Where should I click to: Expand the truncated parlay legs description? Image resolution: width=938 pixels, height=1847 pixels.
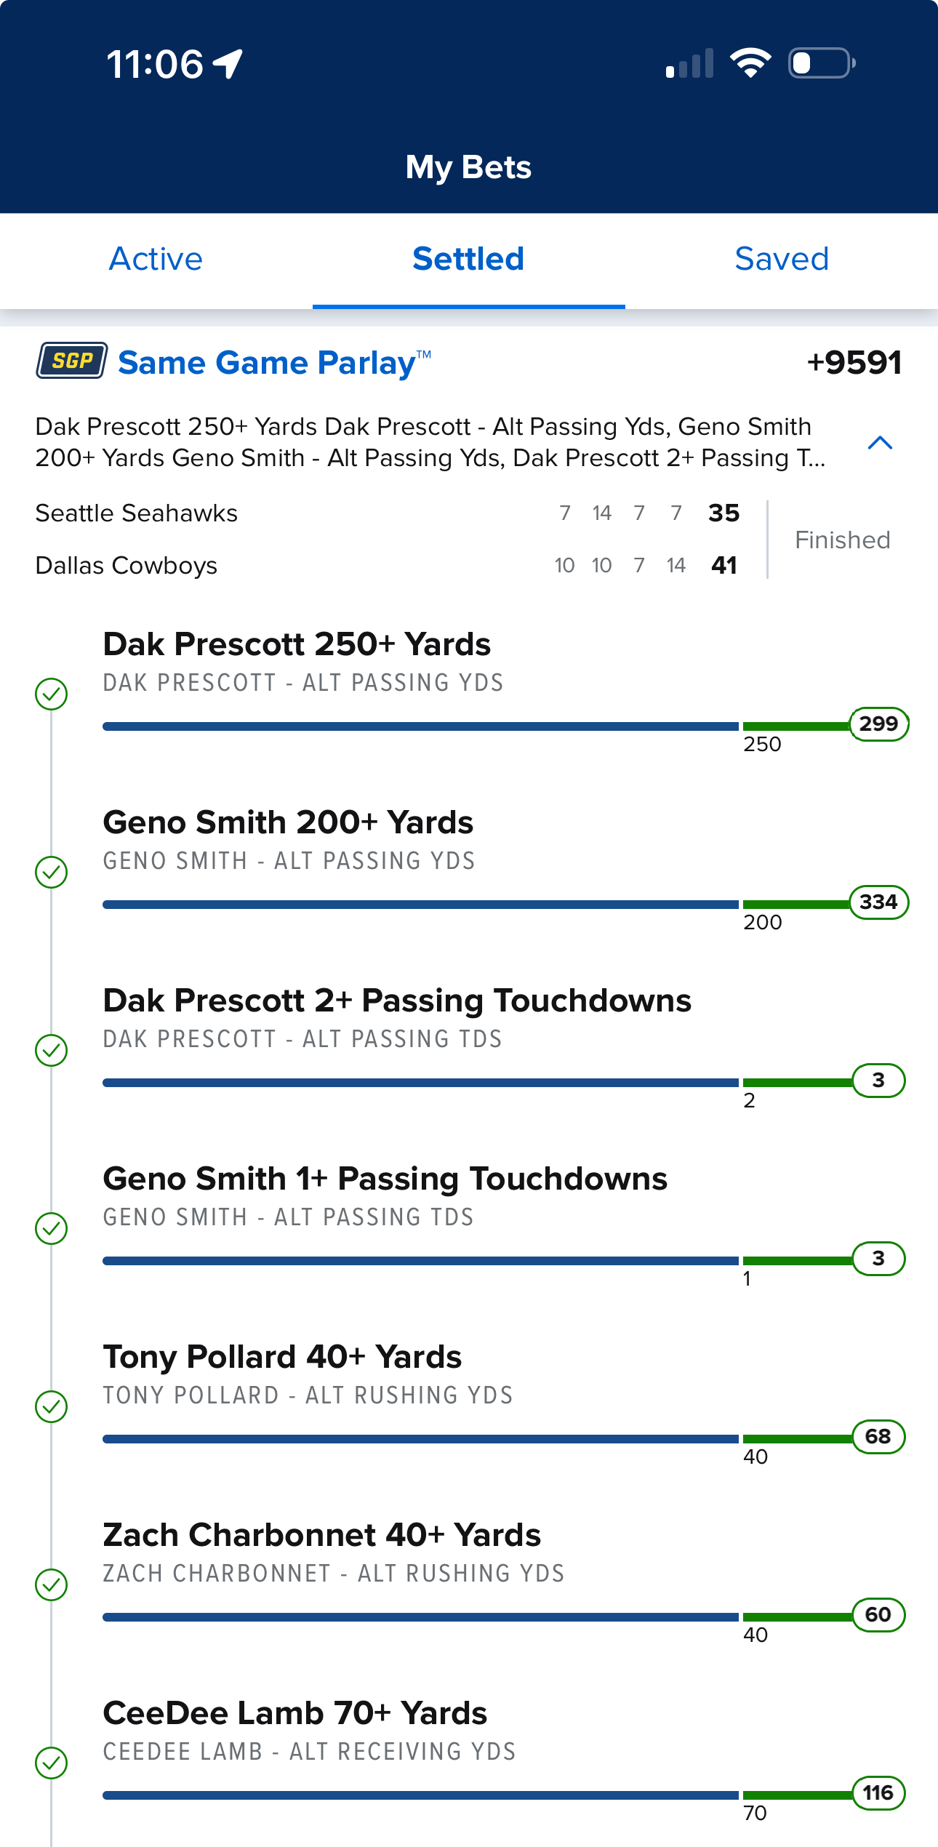click(430, 442)
